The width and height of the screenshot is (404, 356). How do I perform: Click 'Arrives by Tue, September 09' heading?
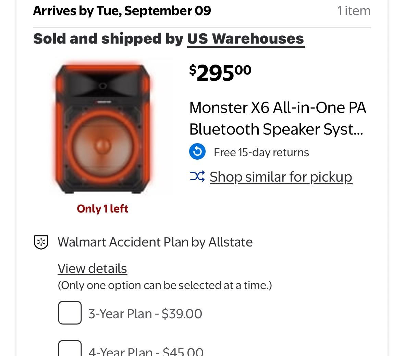122,11
